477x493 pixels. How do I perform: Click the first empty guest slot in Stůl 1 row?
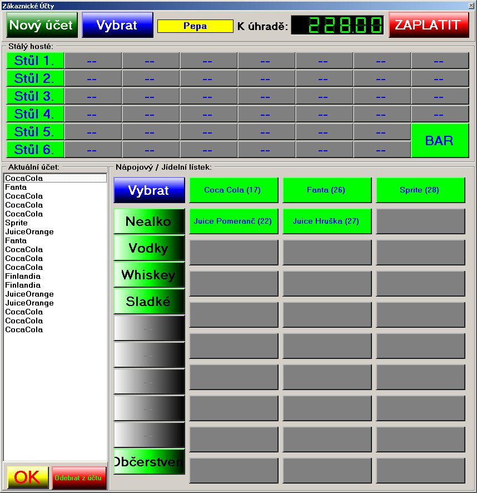coord(93,60)
